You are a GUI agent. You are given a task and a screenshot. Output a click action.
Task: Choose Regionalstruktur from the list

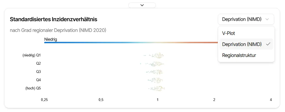[x=239, y=55]
